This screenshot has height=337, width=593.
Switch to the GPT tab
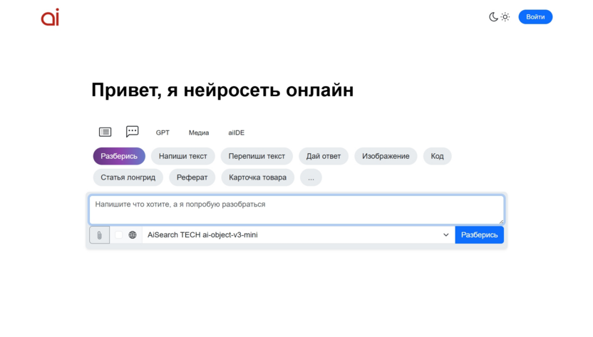pos(163,133)
